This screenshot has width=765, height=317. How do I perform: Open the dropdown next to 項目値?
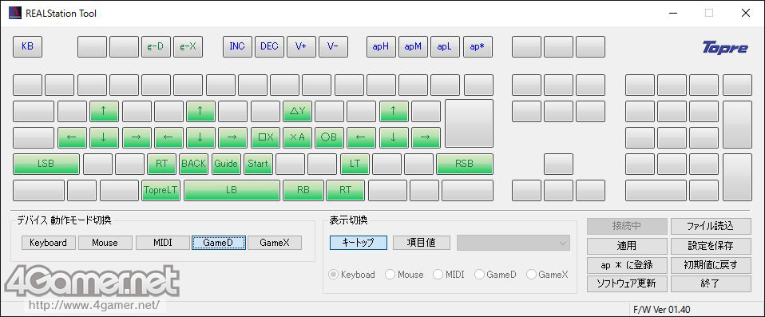pos(513,243)
